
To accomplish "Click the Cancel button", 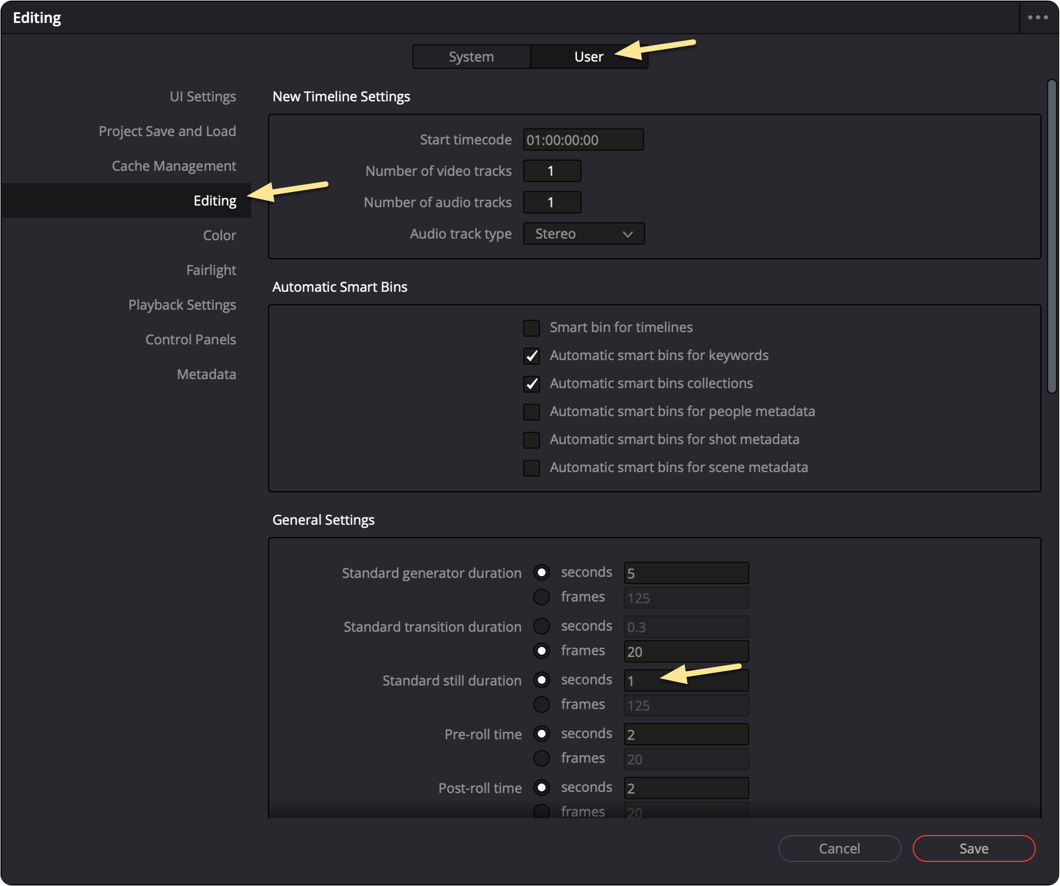I will point(839,848).
